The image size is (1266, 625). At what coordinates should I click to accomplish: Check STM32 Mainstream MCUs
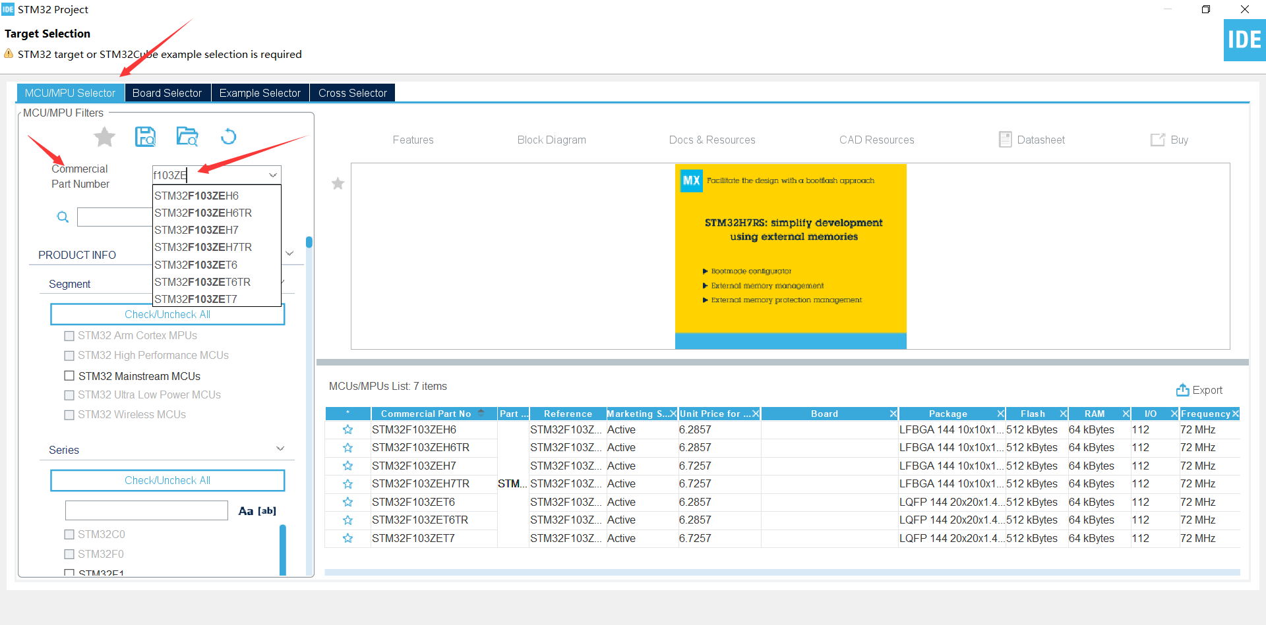(69, 376)
